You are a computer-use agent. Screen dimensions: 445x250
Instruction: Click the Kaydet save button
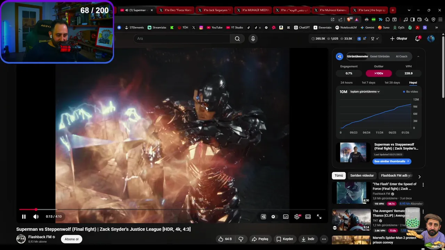[285, 239]
